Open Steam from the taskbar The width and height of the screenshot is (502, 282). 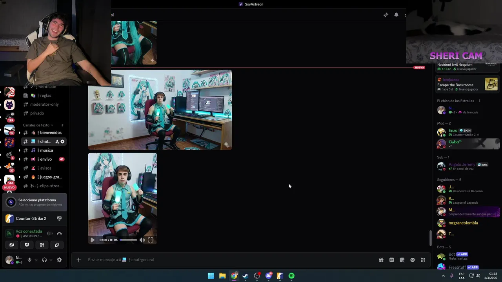coord(245,276)
